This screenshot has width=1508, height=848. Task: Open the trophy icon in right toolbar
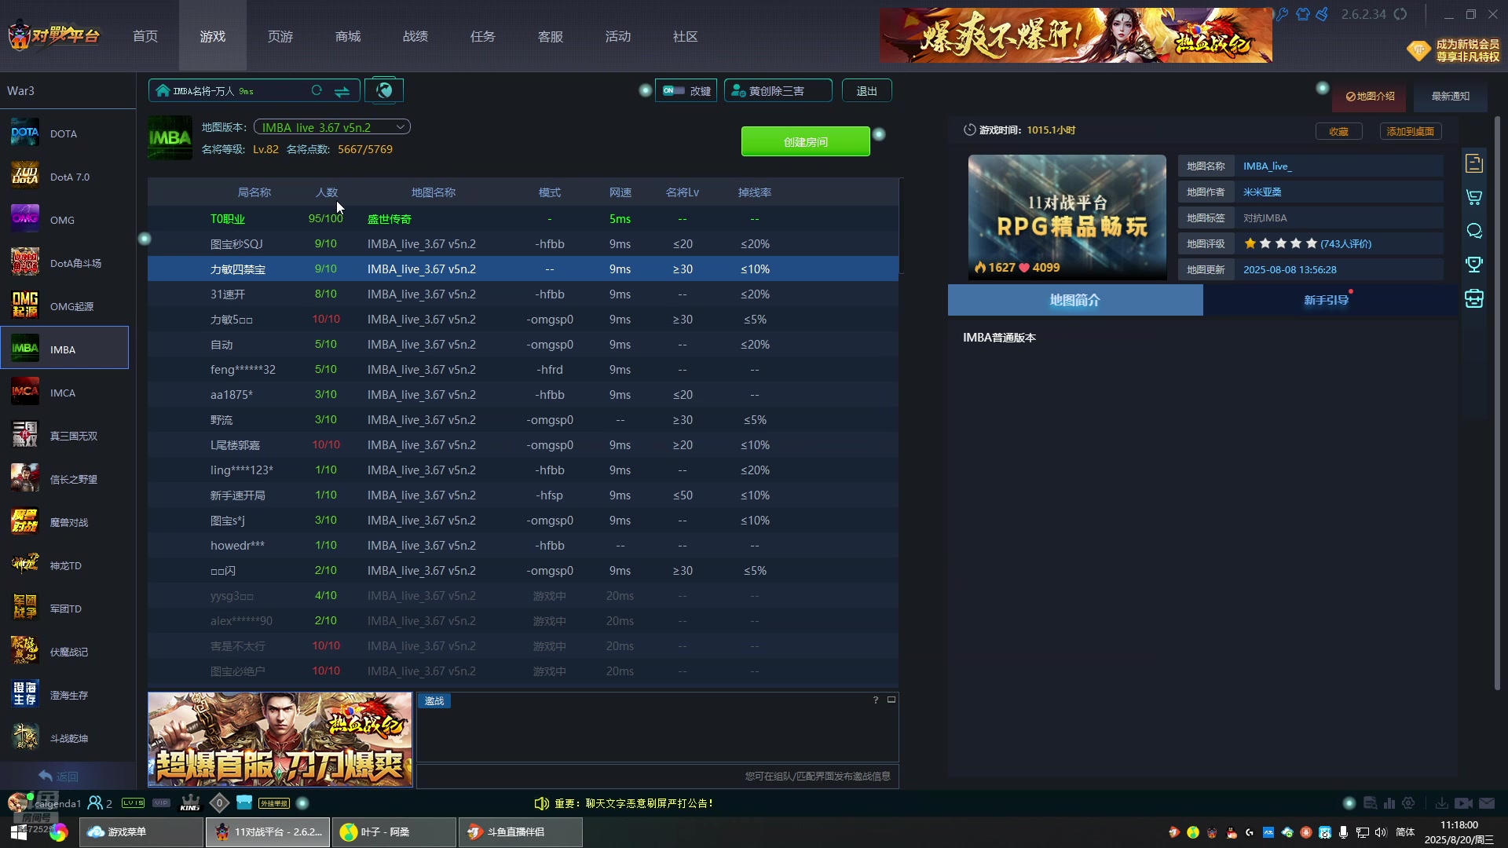click(x=1474, y=265)
